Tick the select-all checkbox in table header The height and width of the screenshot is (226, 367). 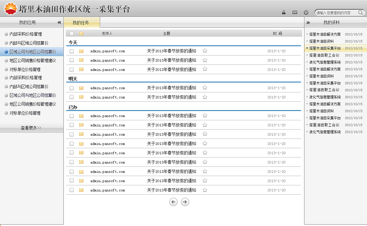72,34
